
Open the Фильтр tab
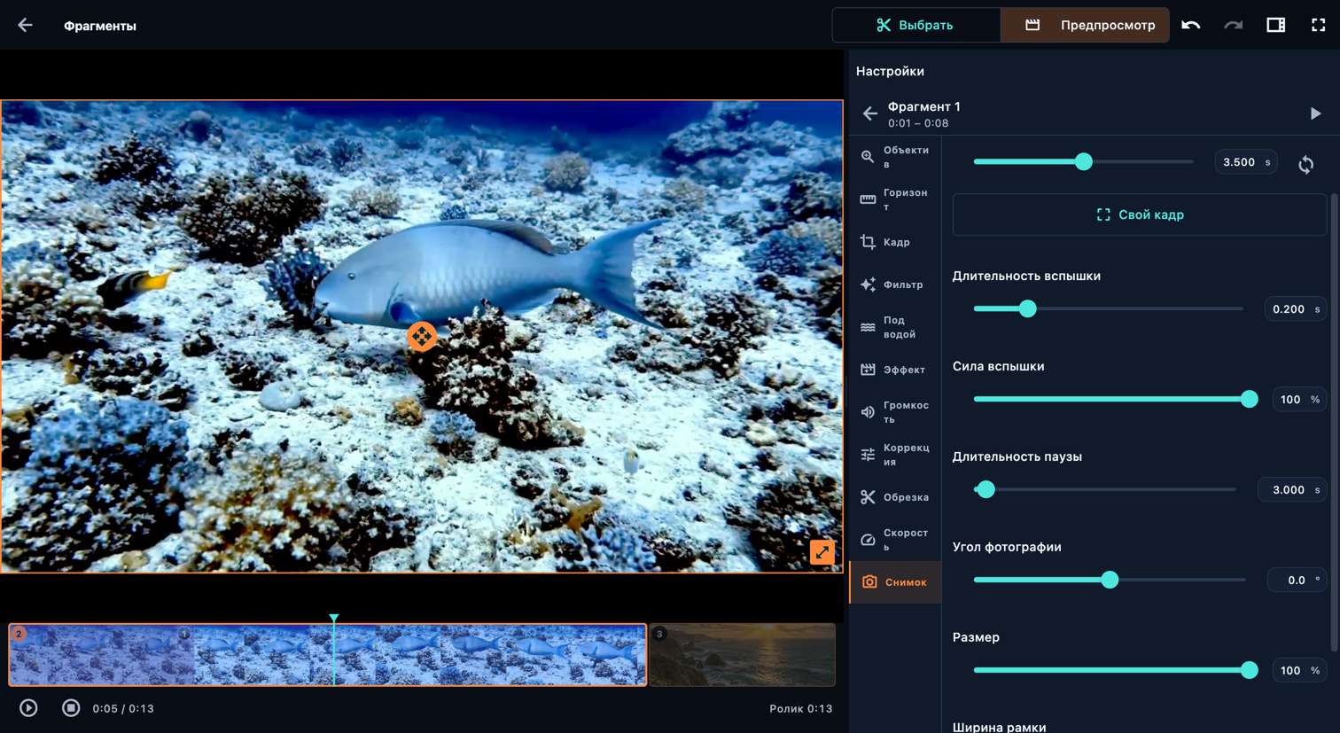coord(895,285)
